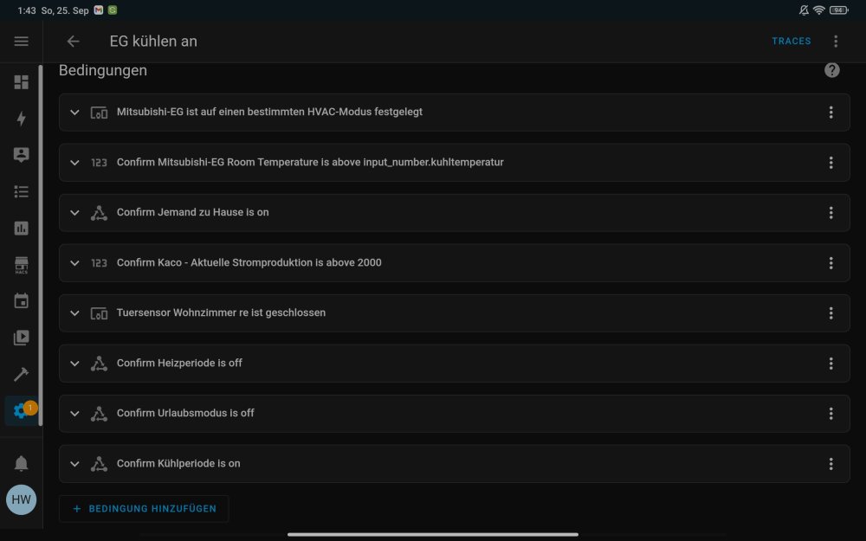
Task: Click the state icon of Urlaubsmodus condition
Action: (x=99, y=414)
